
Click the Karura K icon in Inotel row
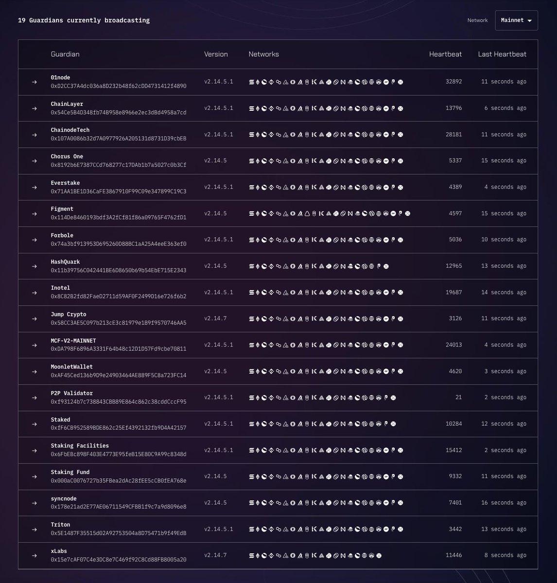[314, 292]
